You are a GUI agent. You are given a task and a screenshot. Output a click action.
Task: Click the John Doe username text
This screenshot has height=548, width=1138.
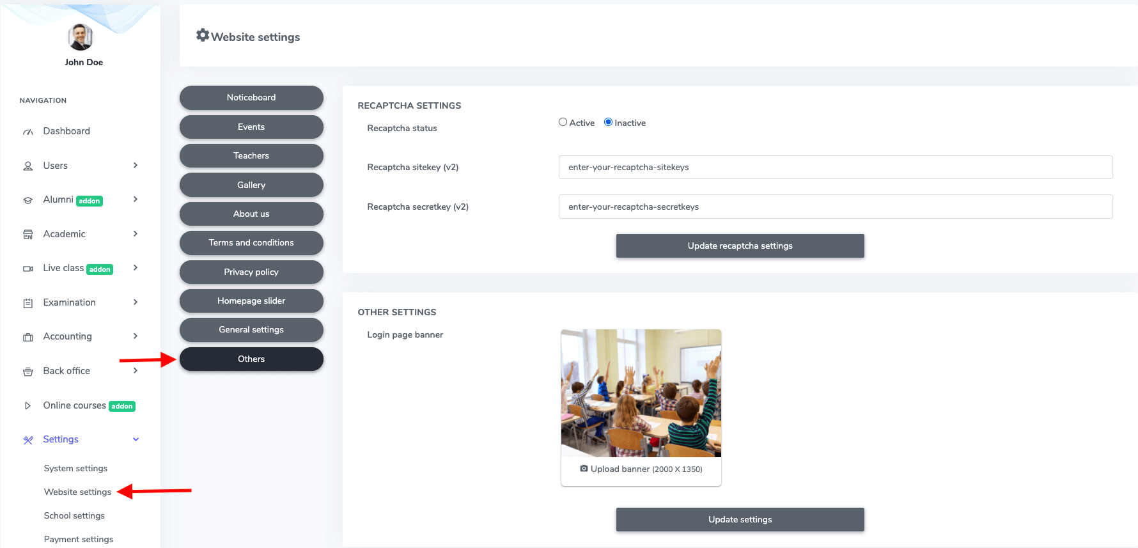[x=84, y=62]
